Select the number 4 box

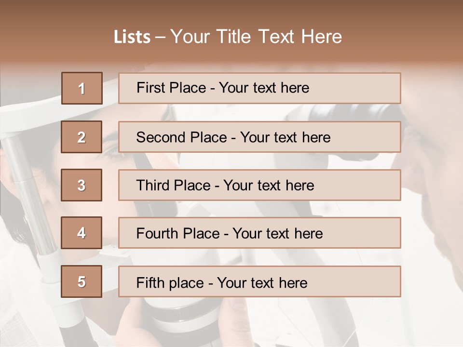tap(82, 233)
